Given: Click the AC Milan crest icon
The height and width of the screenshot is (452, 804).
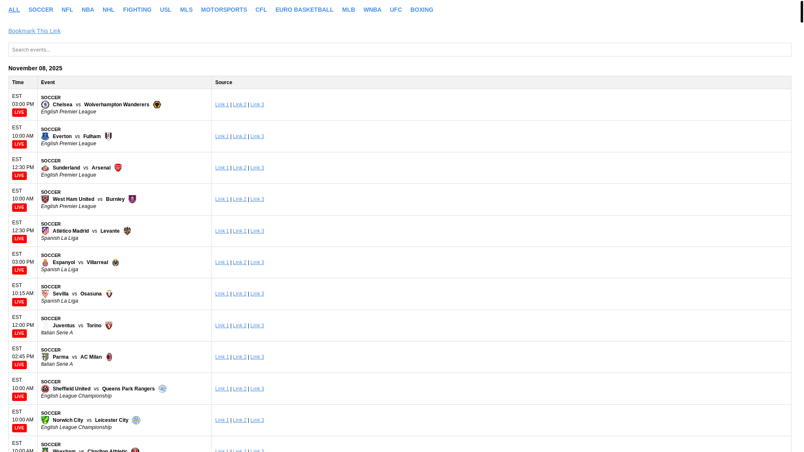Looking at the screenshot, I should pyautogui.click(x=109, y=357).
